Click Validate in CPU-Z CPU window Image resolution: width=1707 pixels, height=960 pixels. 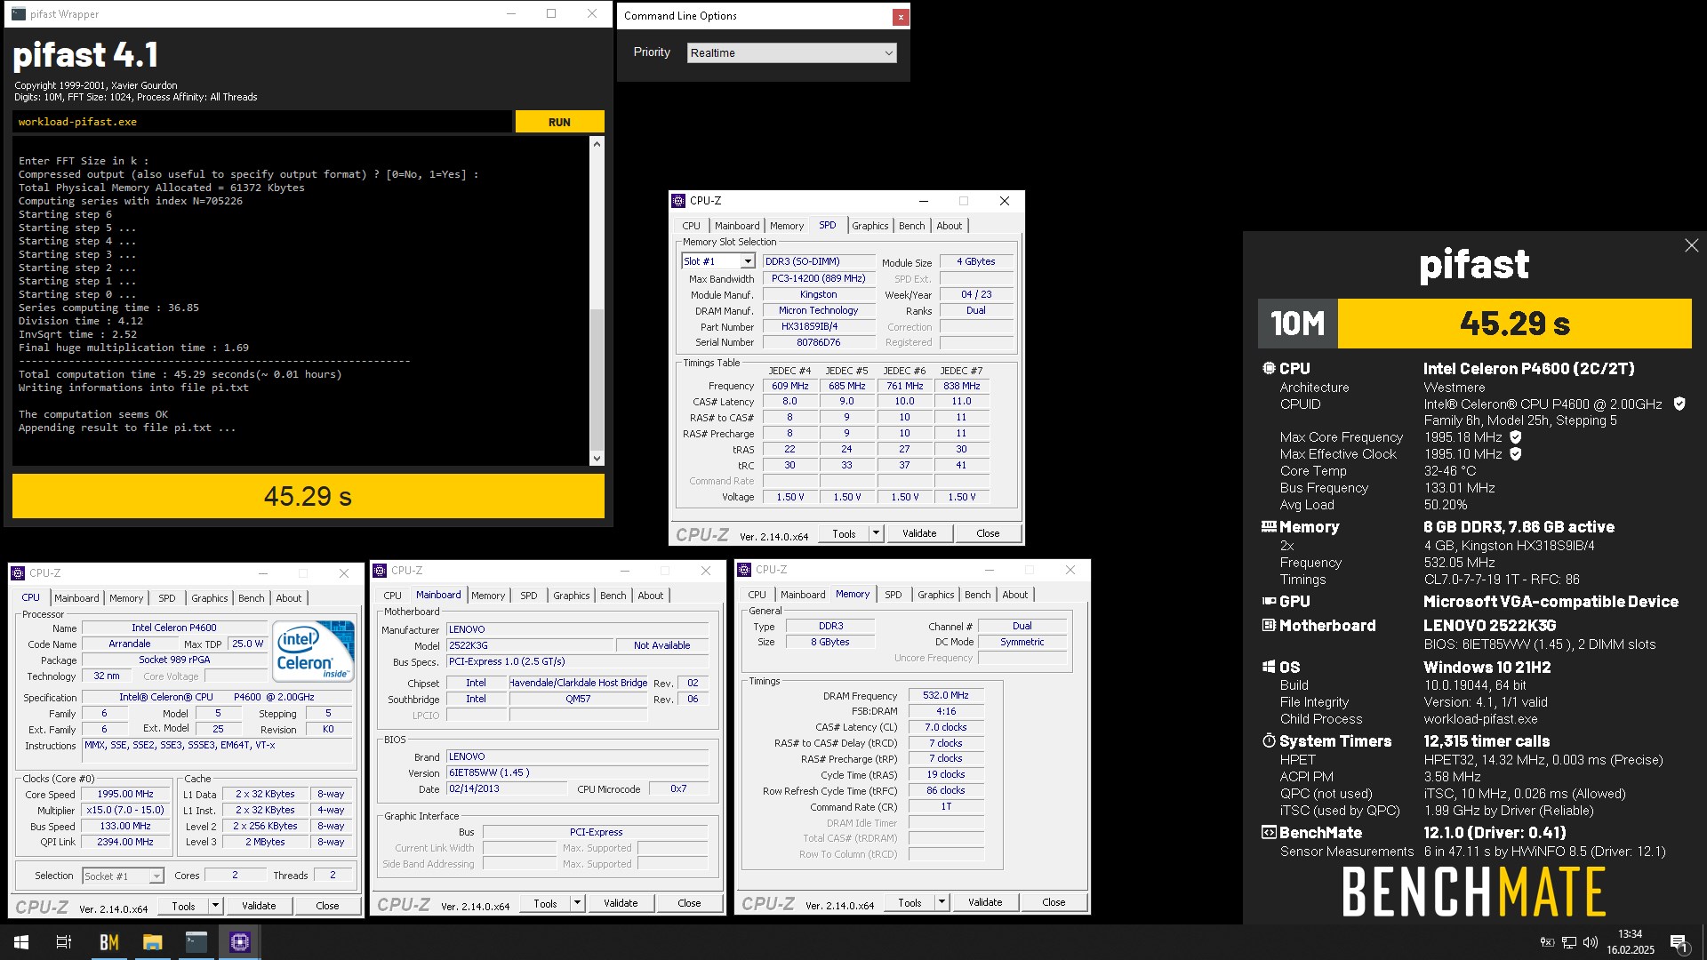[x=259, y=906]
